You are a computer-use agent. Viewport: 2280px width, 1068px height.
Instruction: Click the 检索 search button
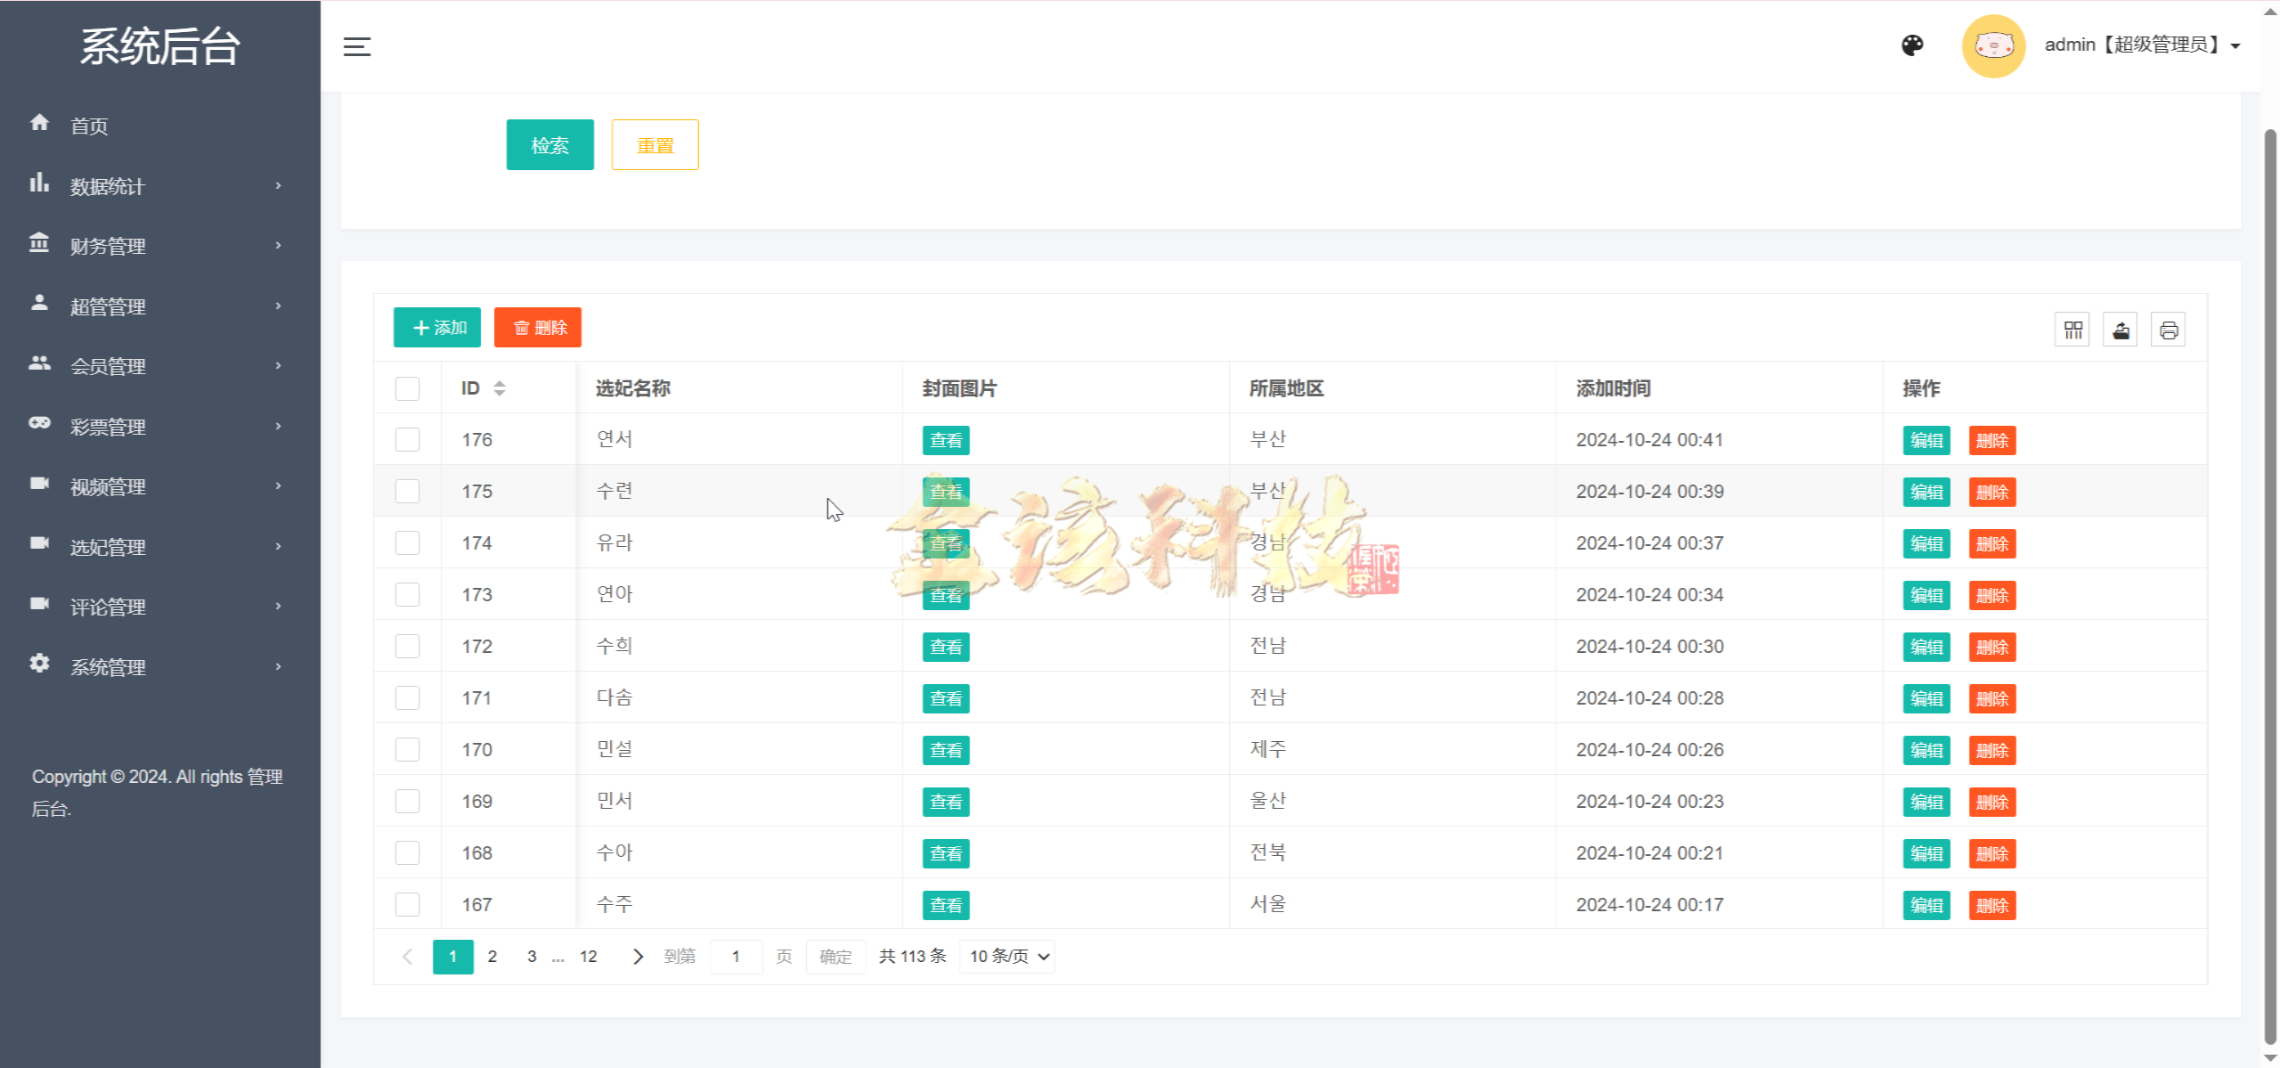[550, 144]
